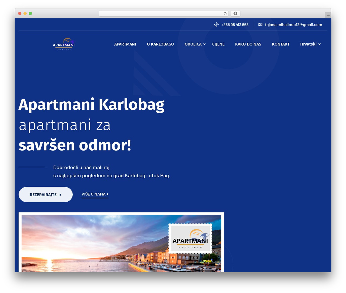Go to O Karlobagu page

tap(160, 44)
